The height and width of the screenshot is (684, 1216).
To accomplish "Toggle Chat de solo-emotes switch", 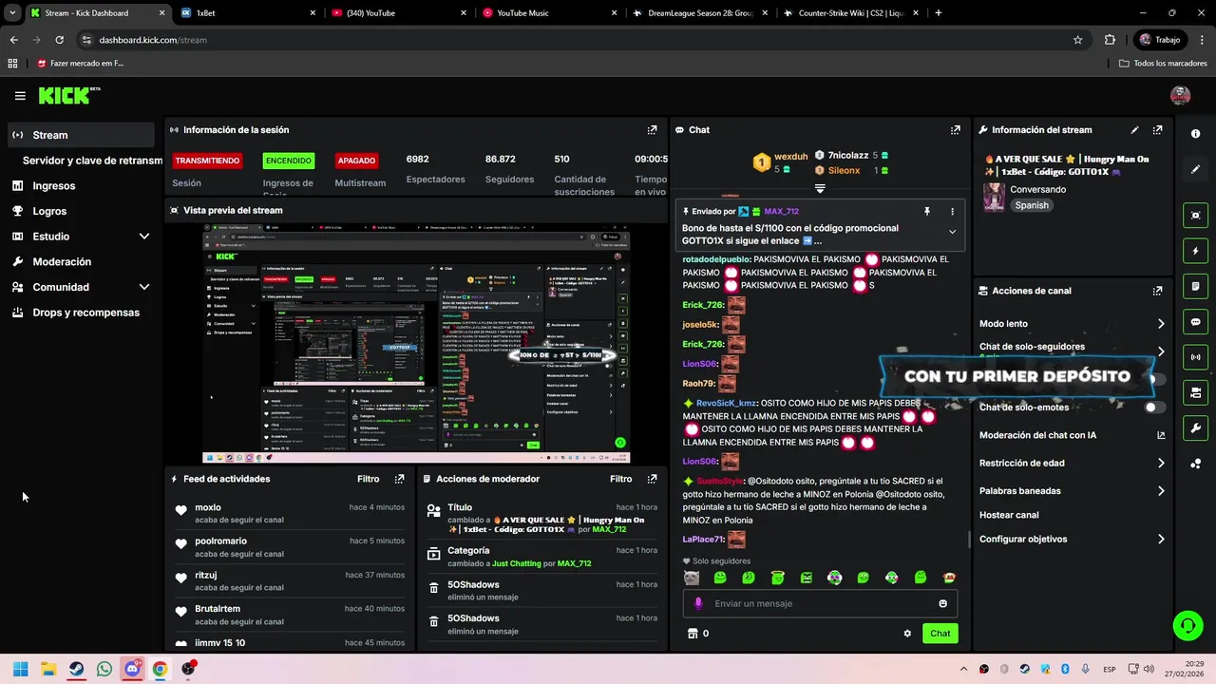I will (x=1155, y=408).
